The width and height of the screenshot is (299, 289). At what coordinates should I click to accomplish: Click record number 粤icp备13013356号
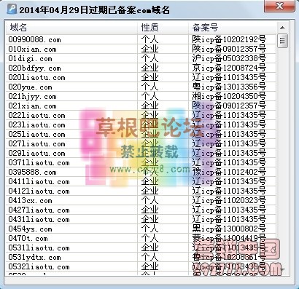pos(229,87)
